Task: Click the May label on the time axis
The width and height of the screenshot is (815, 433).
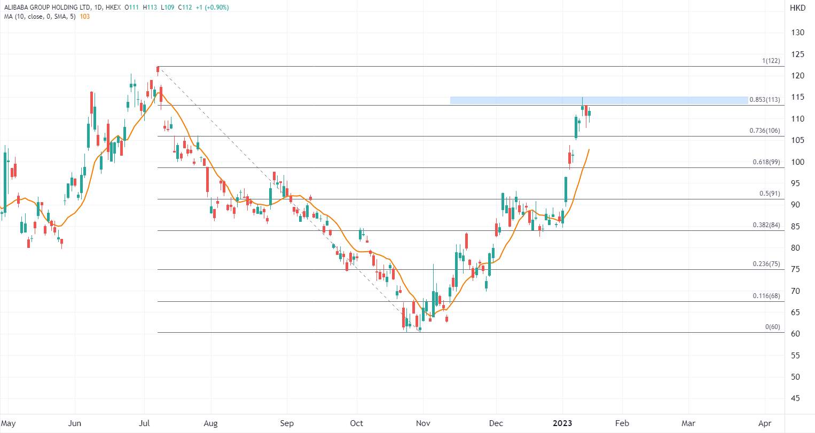Action: [9, 423]
